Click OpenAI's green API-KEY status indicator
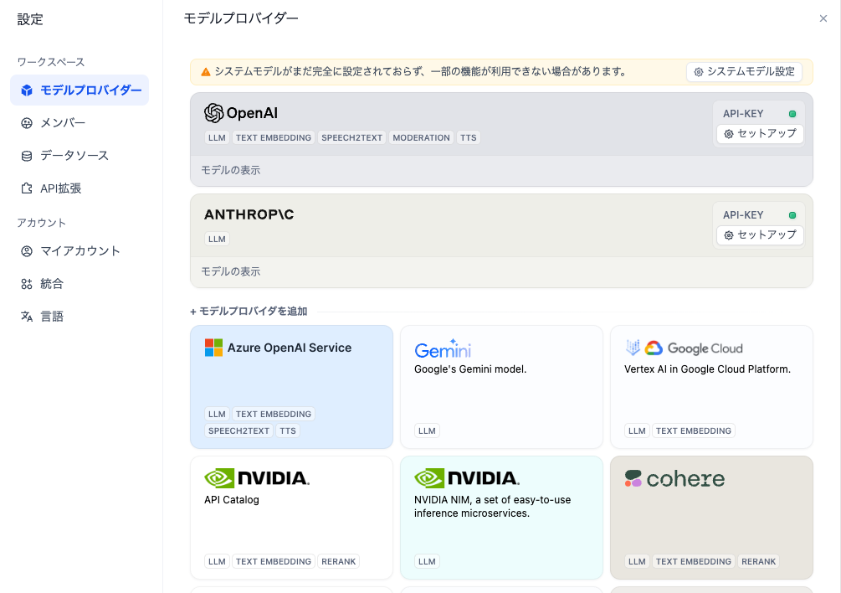Screen dimensions: 841x593 (792, 114)
